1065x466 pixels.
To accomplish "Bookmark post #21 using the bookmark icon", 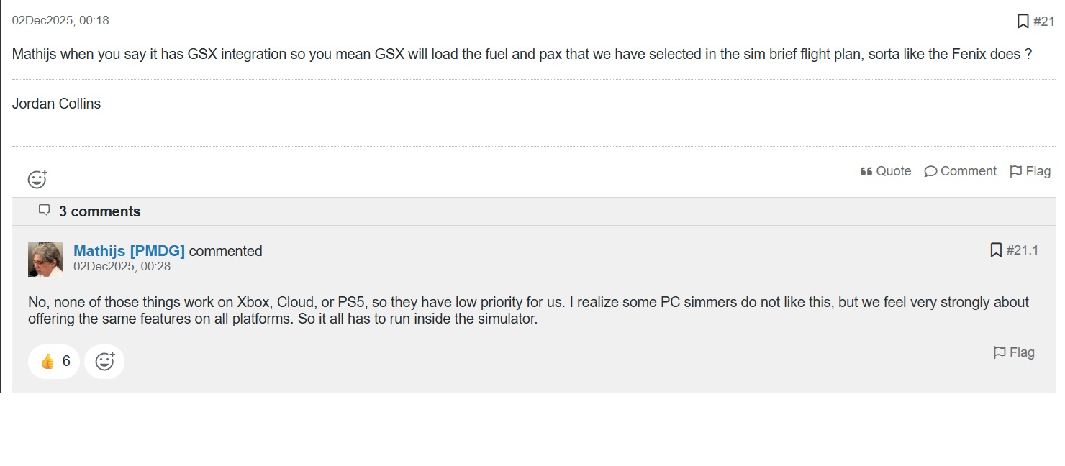I will coord(1023,22).
